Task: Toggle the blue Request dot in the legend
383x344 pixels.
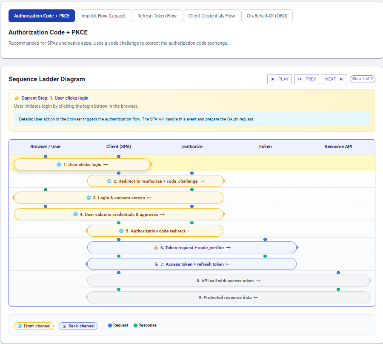Action: [110, 325]
